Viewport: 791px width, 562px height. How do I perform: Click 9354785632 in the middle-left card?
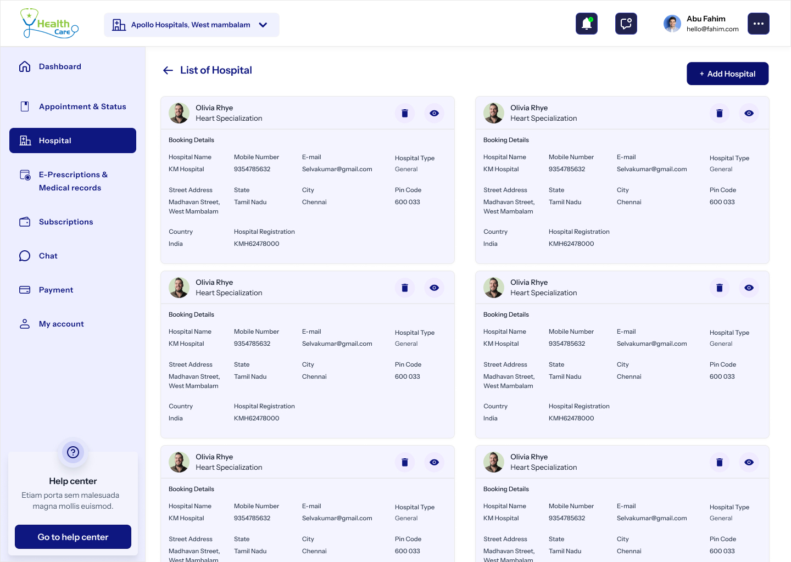tap(252, 344)
